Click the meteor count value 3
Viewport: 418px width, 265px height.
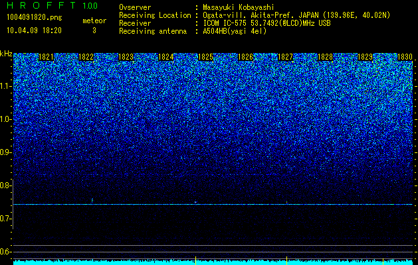click(94, 30)
